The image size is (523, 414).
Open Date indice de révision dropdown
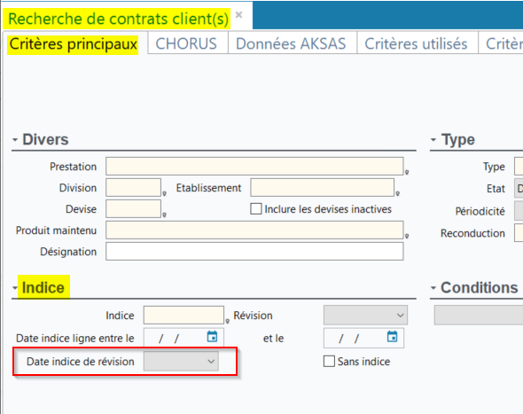click(181, 362)
